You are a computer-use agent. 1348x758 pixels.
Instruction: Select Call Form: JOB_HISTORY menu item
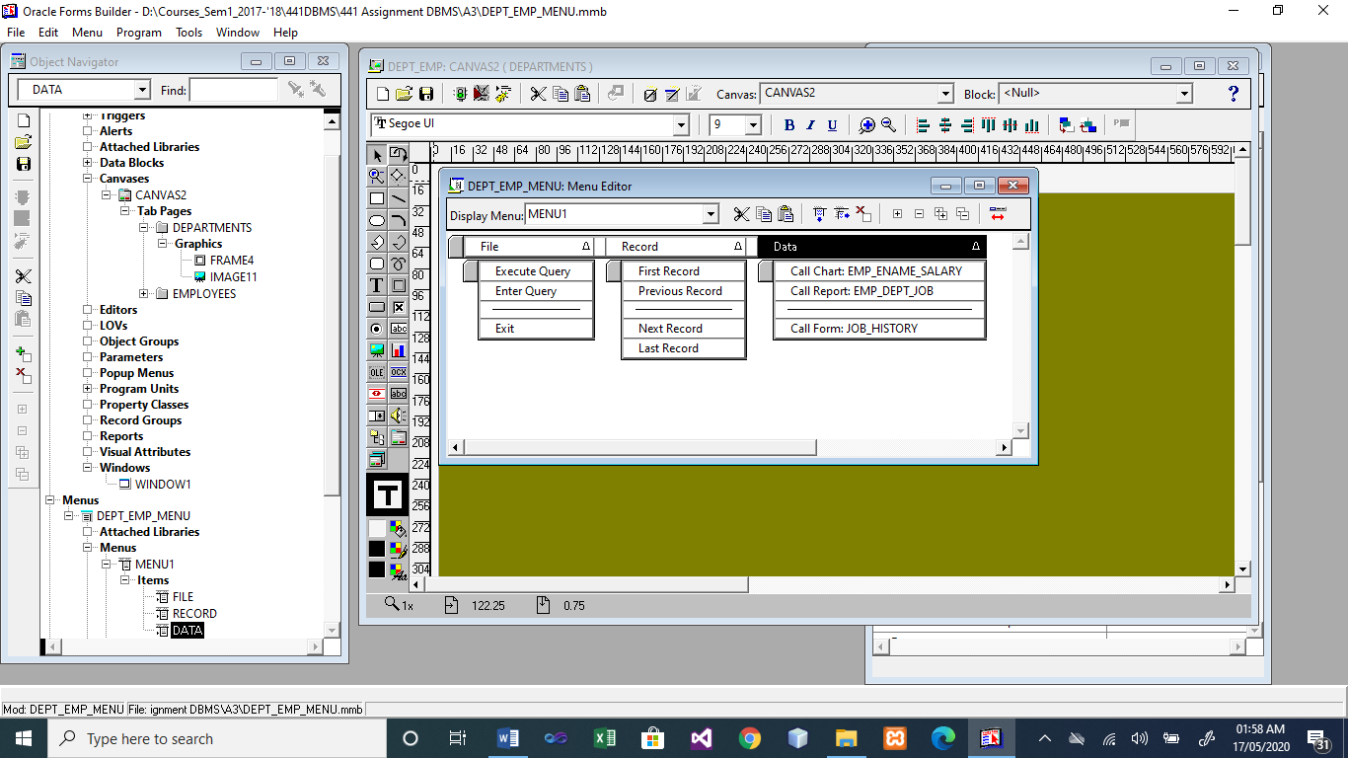coord(879,329)
